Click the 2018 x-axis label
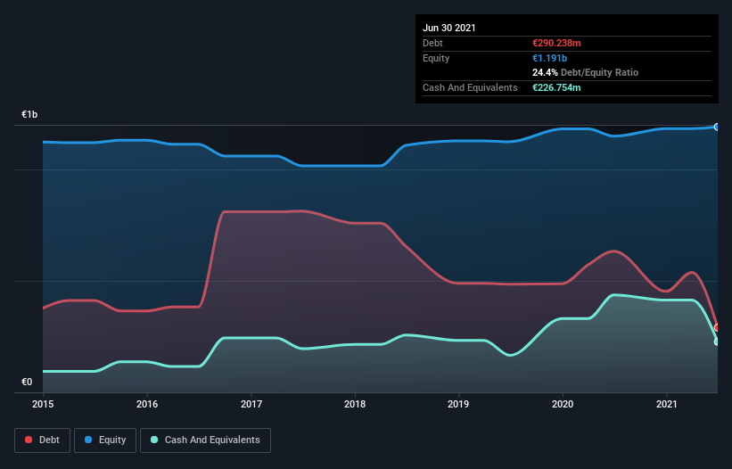The width and height of the screenshot is (732, 469). [x=355, y=404]
